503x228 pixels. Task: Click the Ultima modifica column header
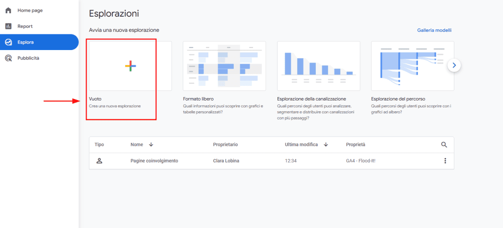[x=301, y=145]
